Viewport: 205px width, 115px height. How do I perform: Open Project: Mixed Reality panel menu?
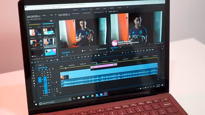click(40, 16)
